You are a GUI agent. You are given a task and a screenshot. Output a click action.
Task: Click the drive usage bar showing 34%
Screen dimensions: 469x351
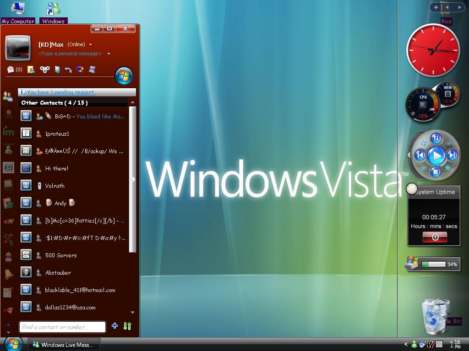tap(433, 264)
